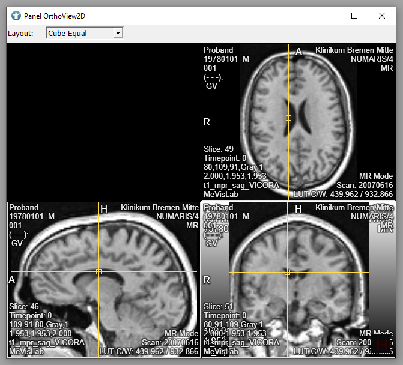
Task: Click the 'A' orientation label in axial view
Action: click(x=298, y=52)
